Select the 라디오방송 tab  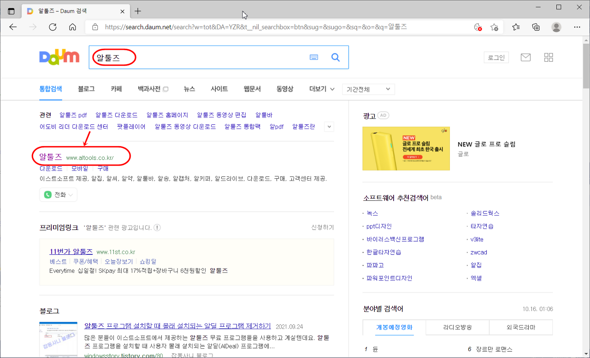(x=458, y=328)
